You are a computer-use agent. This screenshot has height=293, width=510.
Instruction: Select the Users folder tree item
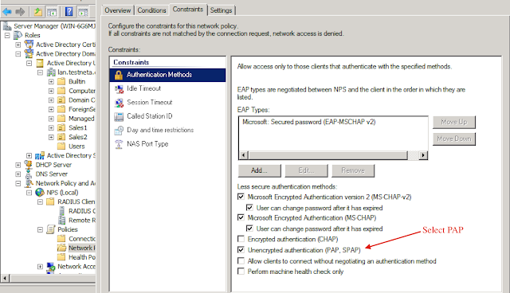tap(76, 146)
